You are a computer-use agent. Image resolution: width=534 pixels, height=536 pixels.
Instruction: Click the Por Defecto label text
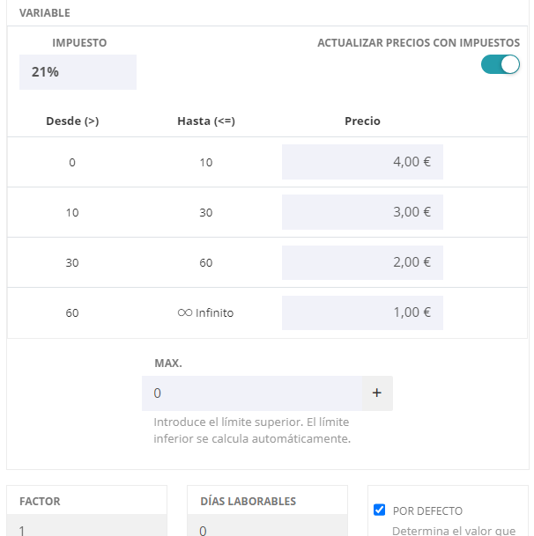427,510
